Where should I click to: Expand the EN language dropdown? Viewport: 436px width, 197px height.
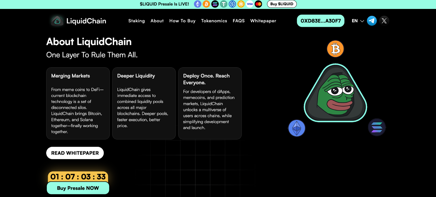(x=358, y=21)
